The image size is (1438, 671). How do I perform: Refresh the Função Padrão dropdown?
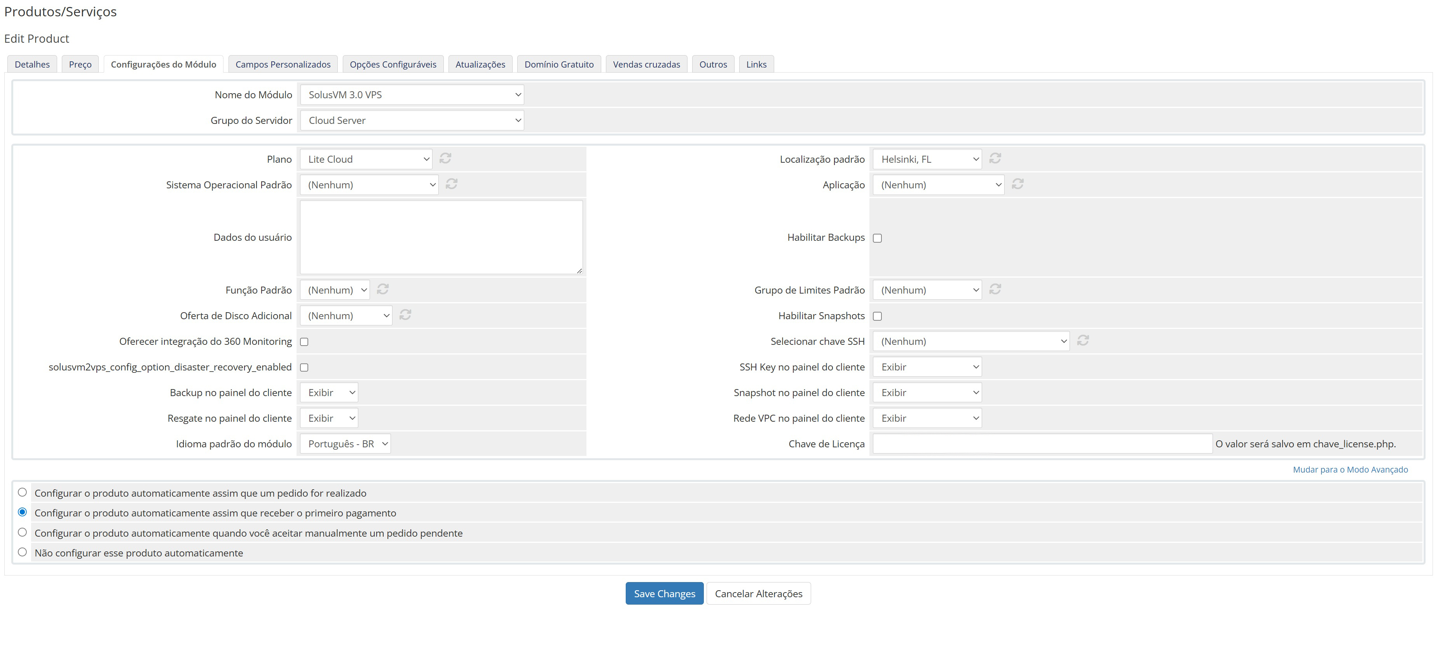382,289
